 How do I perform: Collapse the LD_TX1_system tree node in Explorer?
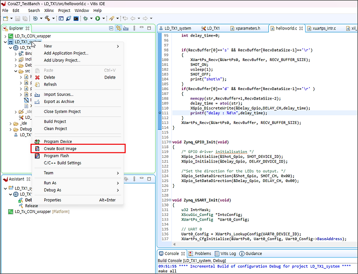coord(5,42)
